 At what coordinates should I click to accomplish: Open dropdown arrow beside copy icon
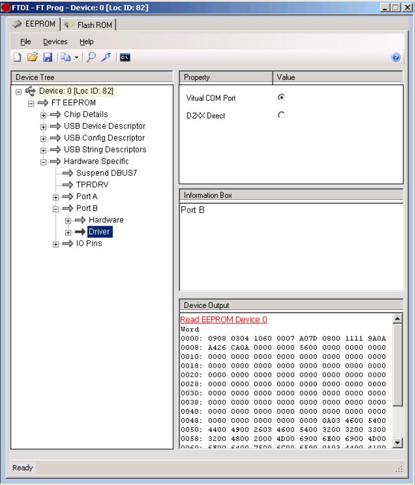76,57
